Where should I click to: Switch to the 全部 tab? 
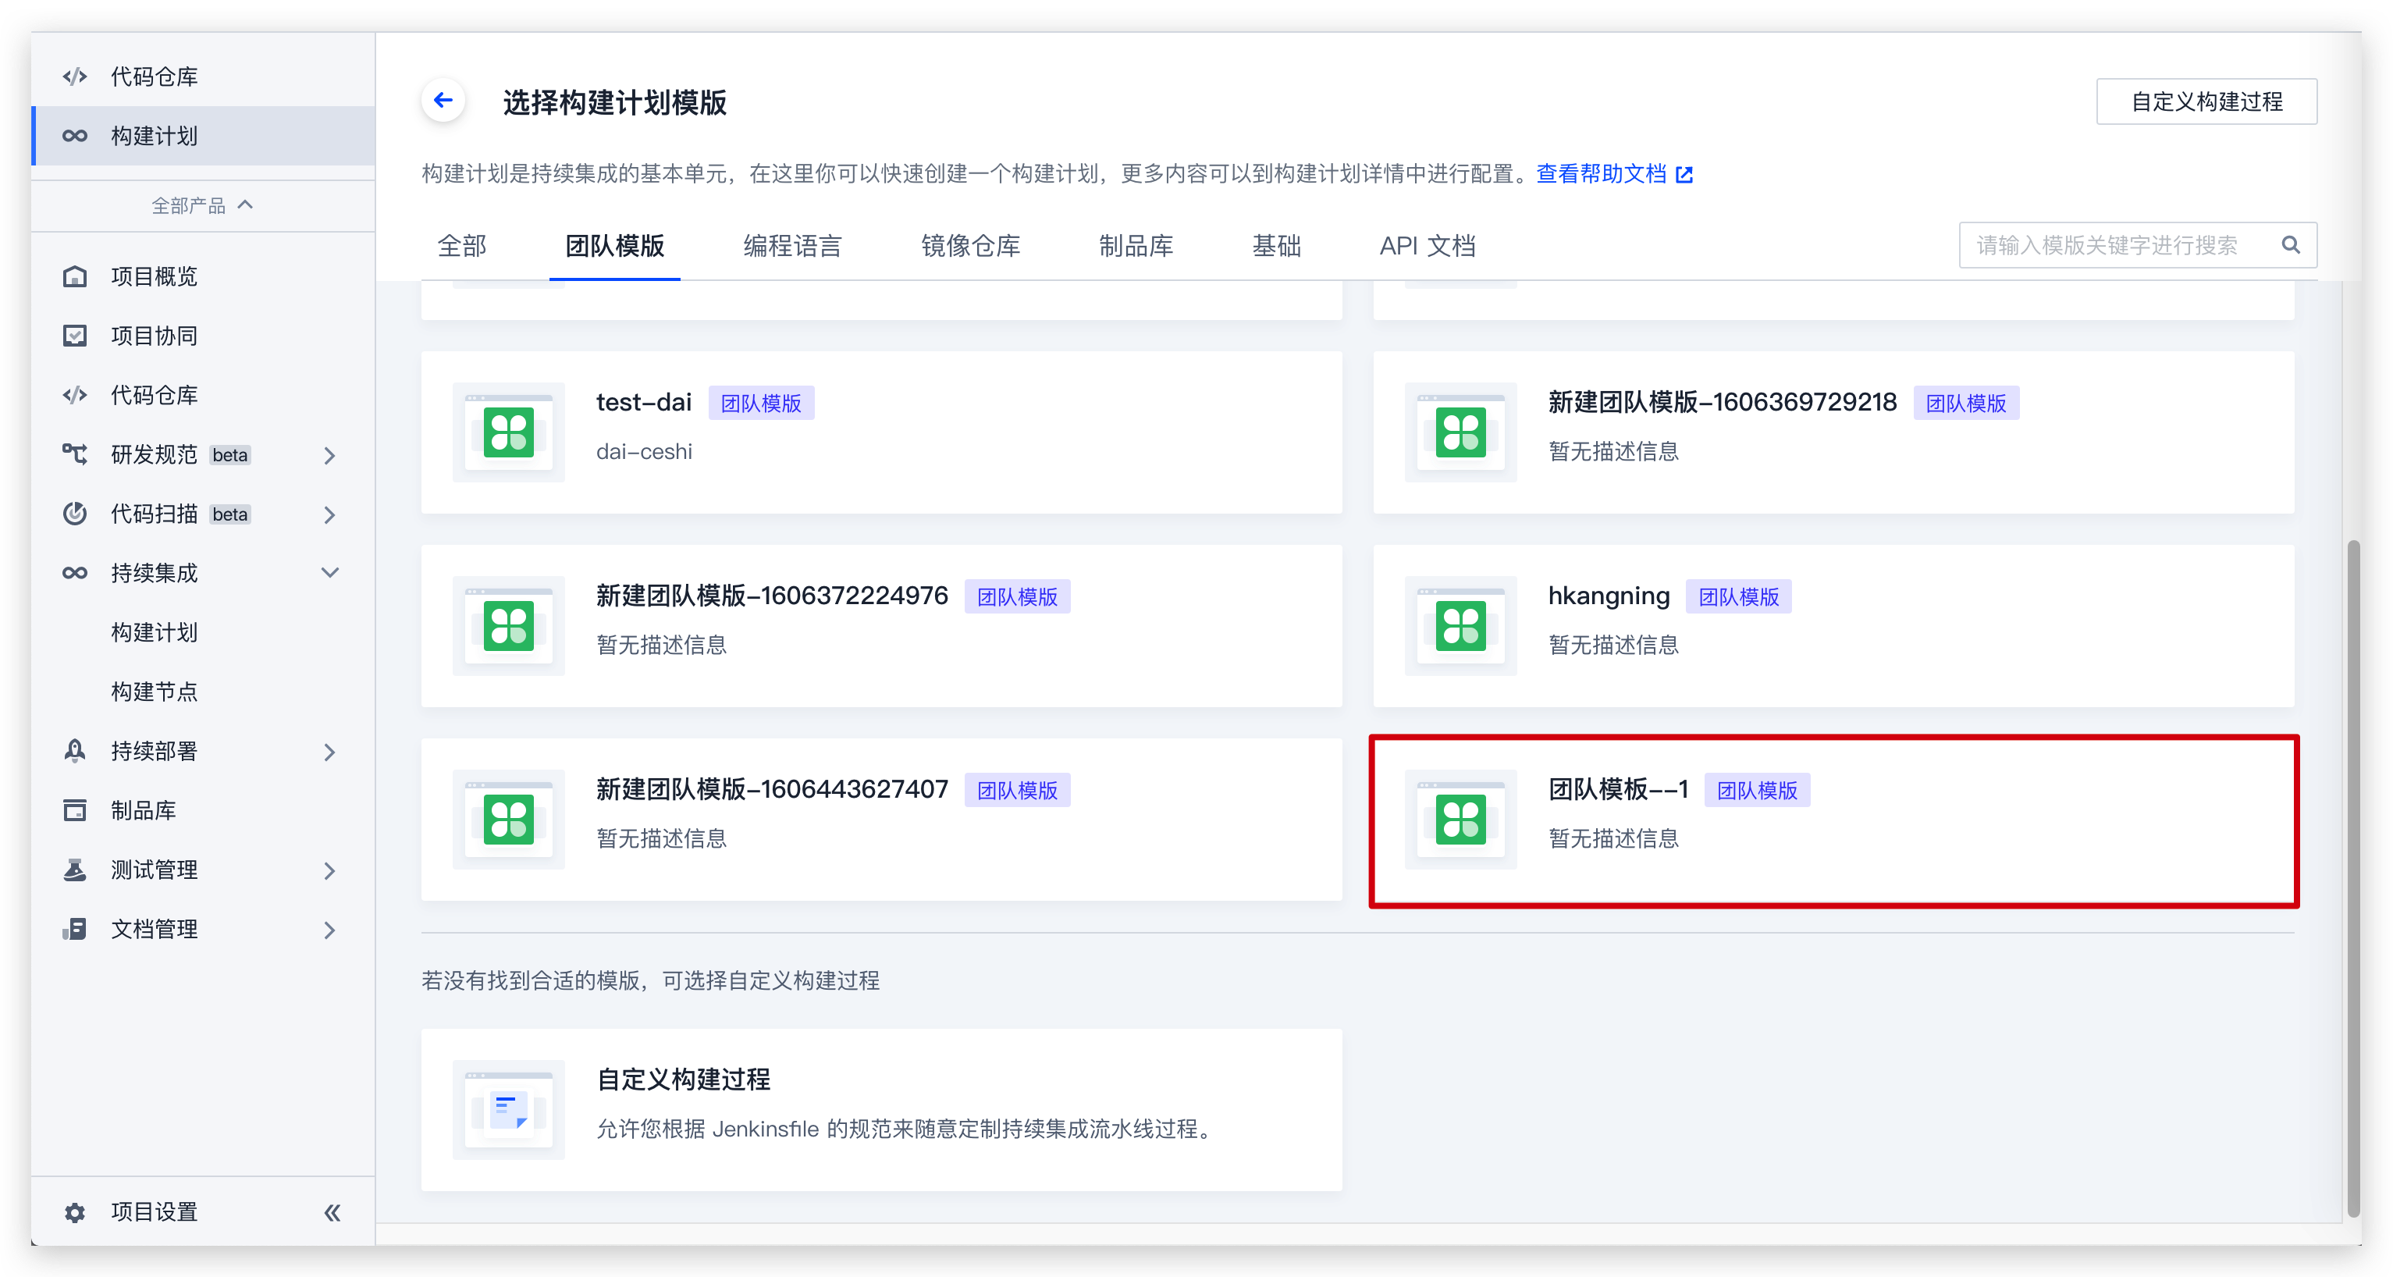[x=463, y=246]
